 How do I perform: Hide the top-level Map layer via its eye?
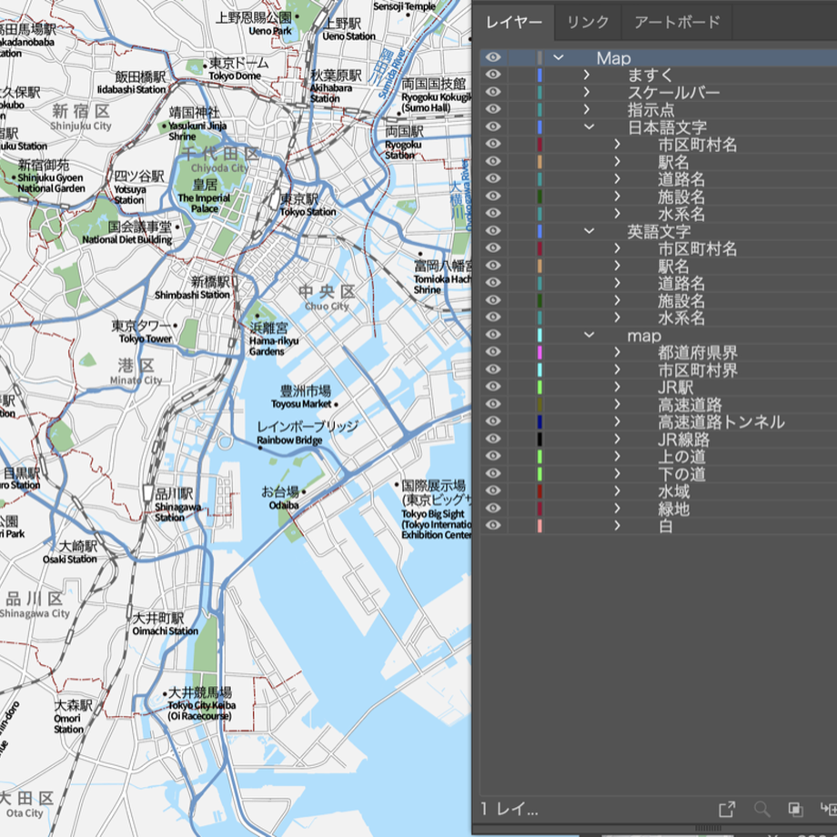click(493, 57)
